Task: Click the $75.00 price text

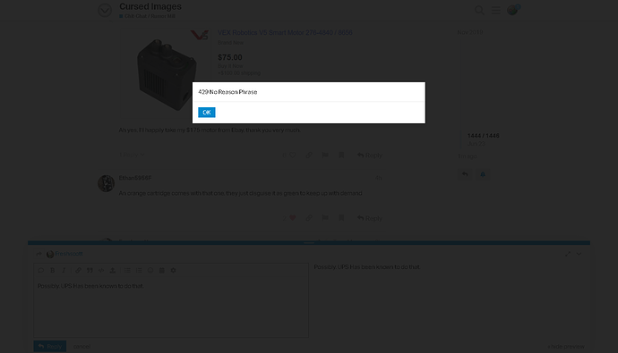Action: (230, 57)
